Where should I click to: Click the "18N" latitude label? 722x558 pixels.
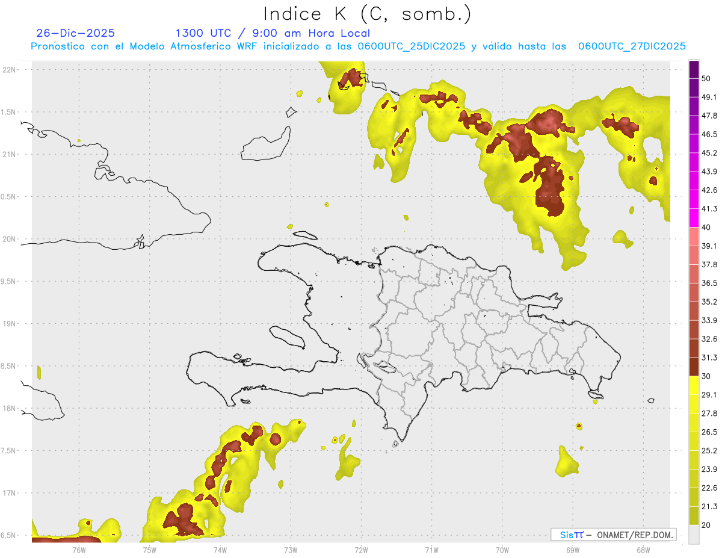click(10, 409)
